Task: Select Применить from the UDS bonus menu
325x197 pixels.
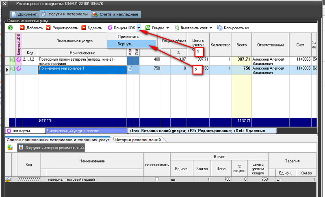Action: click(128, 37)
